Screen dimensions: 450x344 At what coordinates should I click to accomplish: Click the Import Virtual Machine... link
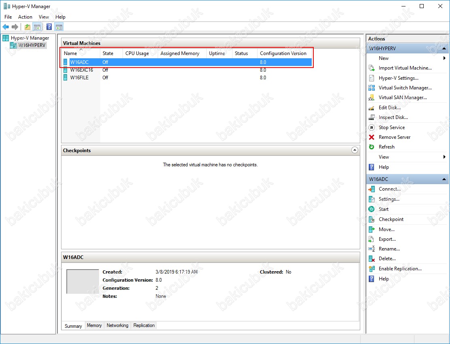pyautogui.click(x=405, y=68)
